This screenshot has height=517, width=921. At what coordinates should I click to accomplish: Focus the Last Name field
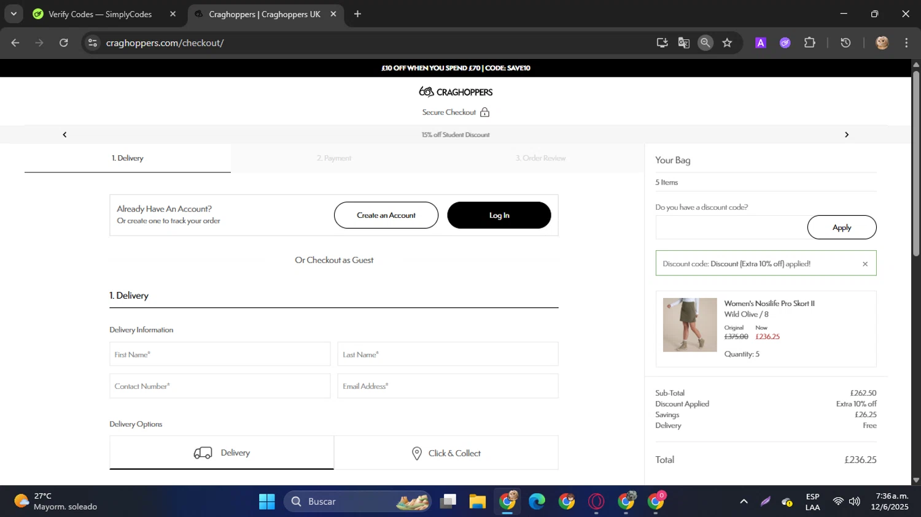tap(448, 354)
